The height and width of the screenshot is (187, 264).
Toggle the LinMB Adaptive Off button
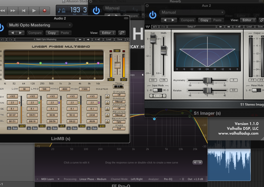click(119, 108)
